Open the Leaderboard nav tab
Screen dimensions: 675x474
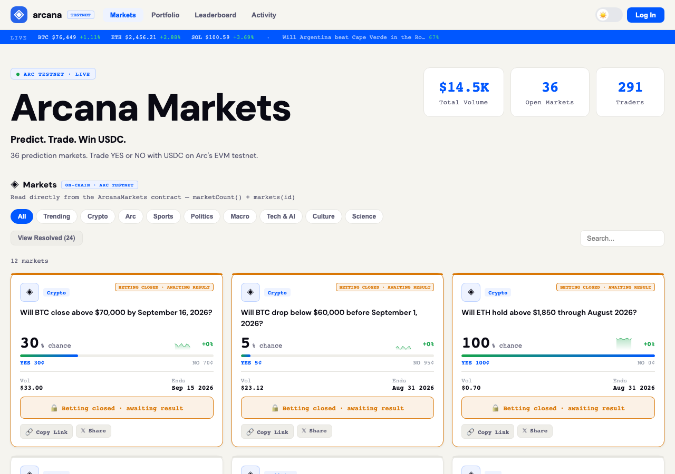tap(215, 15)
